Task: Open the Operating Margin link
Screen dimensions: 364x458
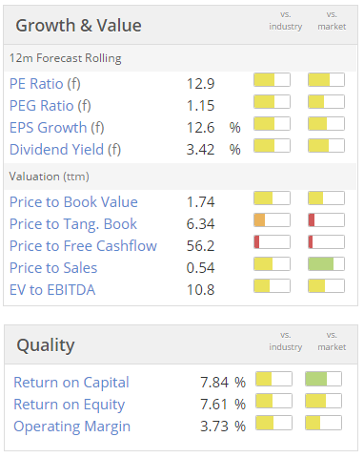Action: click(x=71, y=427)
